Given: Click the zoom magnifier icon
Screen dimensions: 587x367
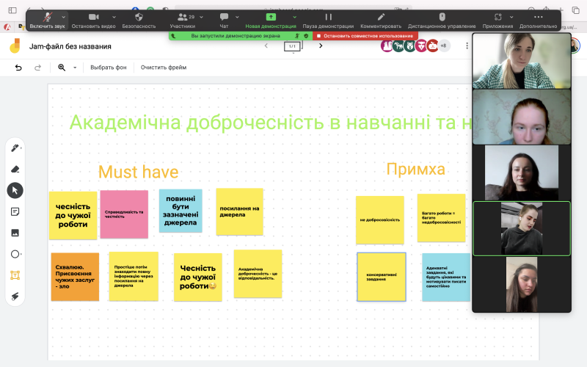Looking at the screenshot, I should point(62,68).
